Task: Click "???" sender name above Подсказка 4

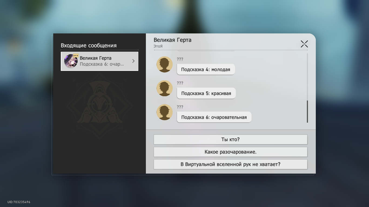Action: [x=180, y=59]
